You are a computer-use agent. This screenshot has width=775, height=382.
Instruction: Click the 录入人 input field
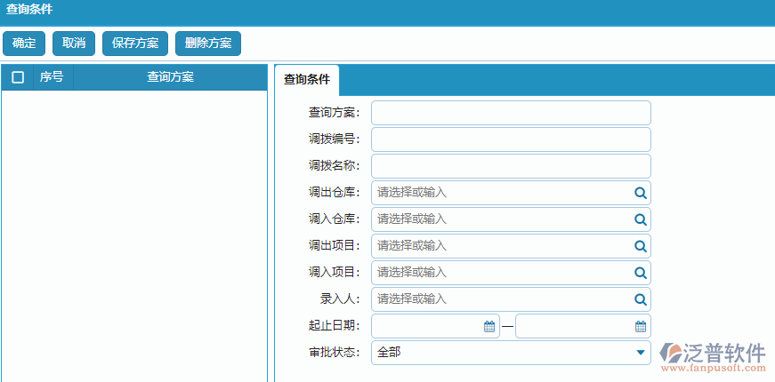511,299
